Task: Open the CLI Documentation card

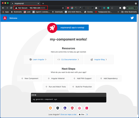Action: pyautogui.click(x=69, y=60)
